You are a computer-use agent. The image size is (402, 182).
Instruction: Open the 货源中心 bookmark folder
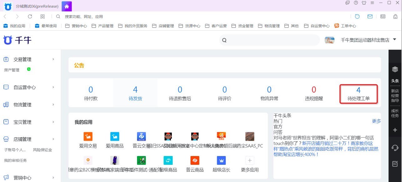click(190, 26)
